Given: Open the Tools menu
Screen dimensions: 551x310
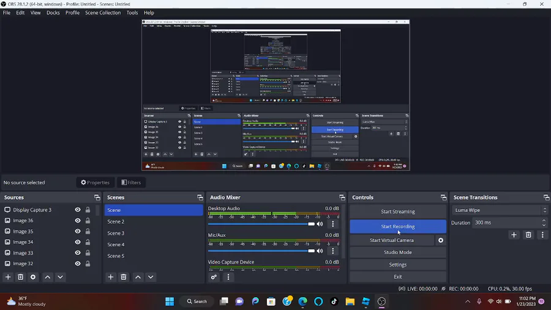Looking at the screenshot, I should tap(132, 13).
